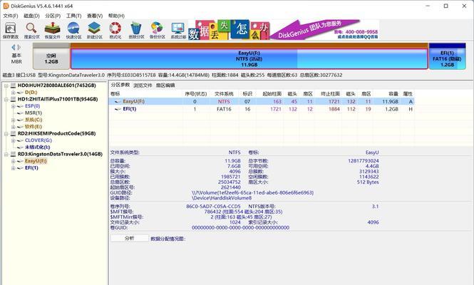Switch to the 浏览文件 tab
Viewport: 474px width, 285px height.
pos(143,85)
